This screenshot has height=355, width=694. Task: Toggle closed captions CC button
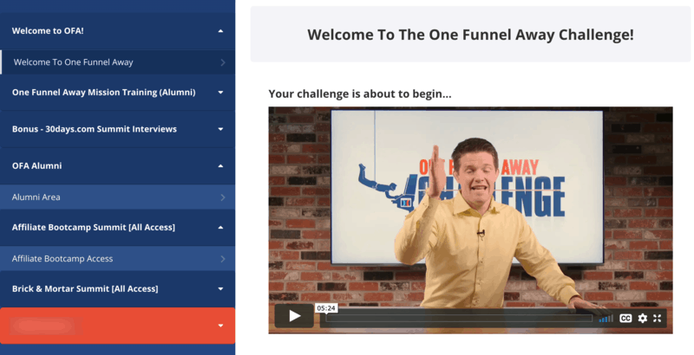point(625,318)
